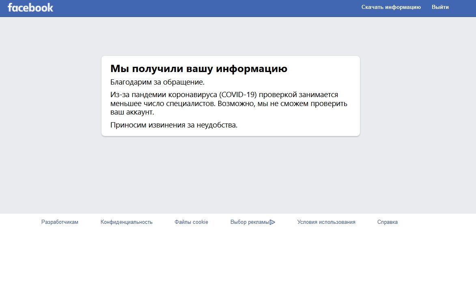
Task: Open the 'Конфиденциальность' footer link
Action: click(126, 222)
